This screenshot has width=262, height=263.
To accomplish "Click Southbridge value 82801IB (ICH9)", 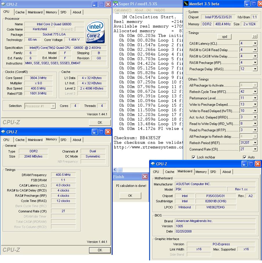I will pyautogui.click(x=216, y=201).
